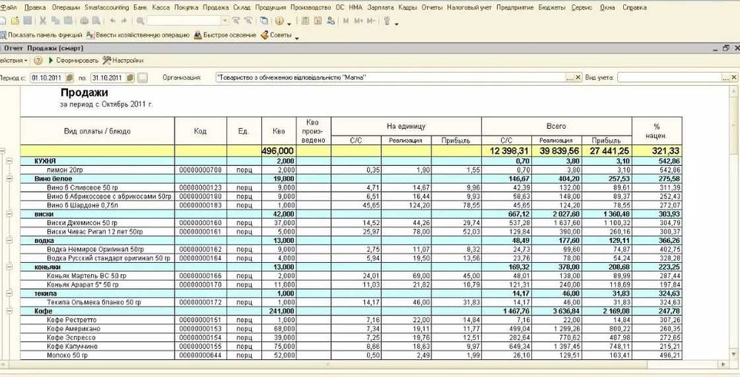Expand the search field dropdown arrow
Image resolution: width=740 pixels, height=377 pixels.
225,21
